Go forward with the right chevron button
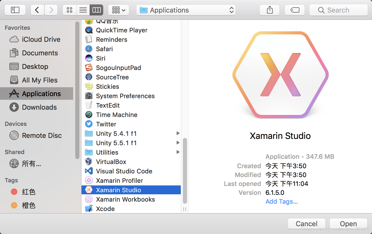The height and width of the screenshot is (234, 372). point(51,10)
